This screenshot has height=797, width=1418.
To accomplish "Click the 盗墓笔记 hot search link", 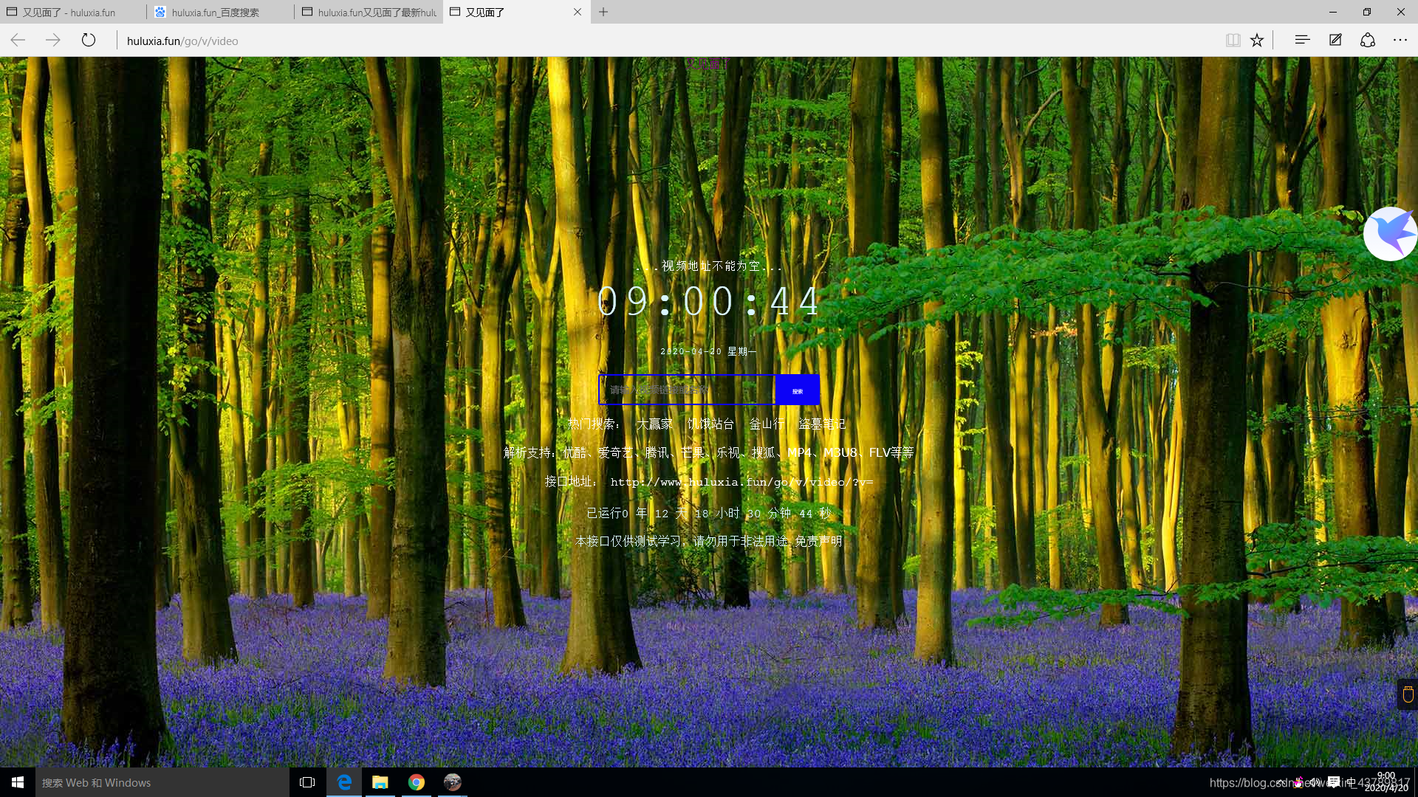I will point(822,424).
